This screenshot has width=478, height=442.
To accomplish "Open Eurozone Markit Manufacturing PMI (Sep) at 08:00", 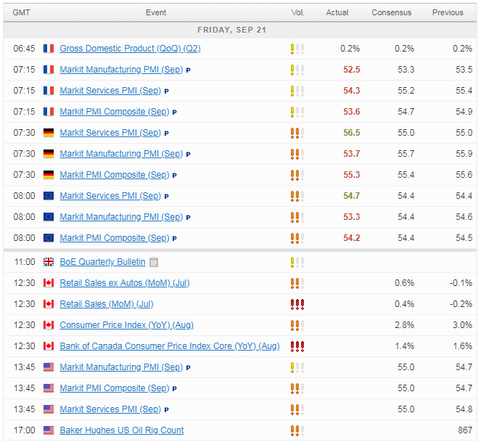I will pyautogui.click(x=121, y=217).
